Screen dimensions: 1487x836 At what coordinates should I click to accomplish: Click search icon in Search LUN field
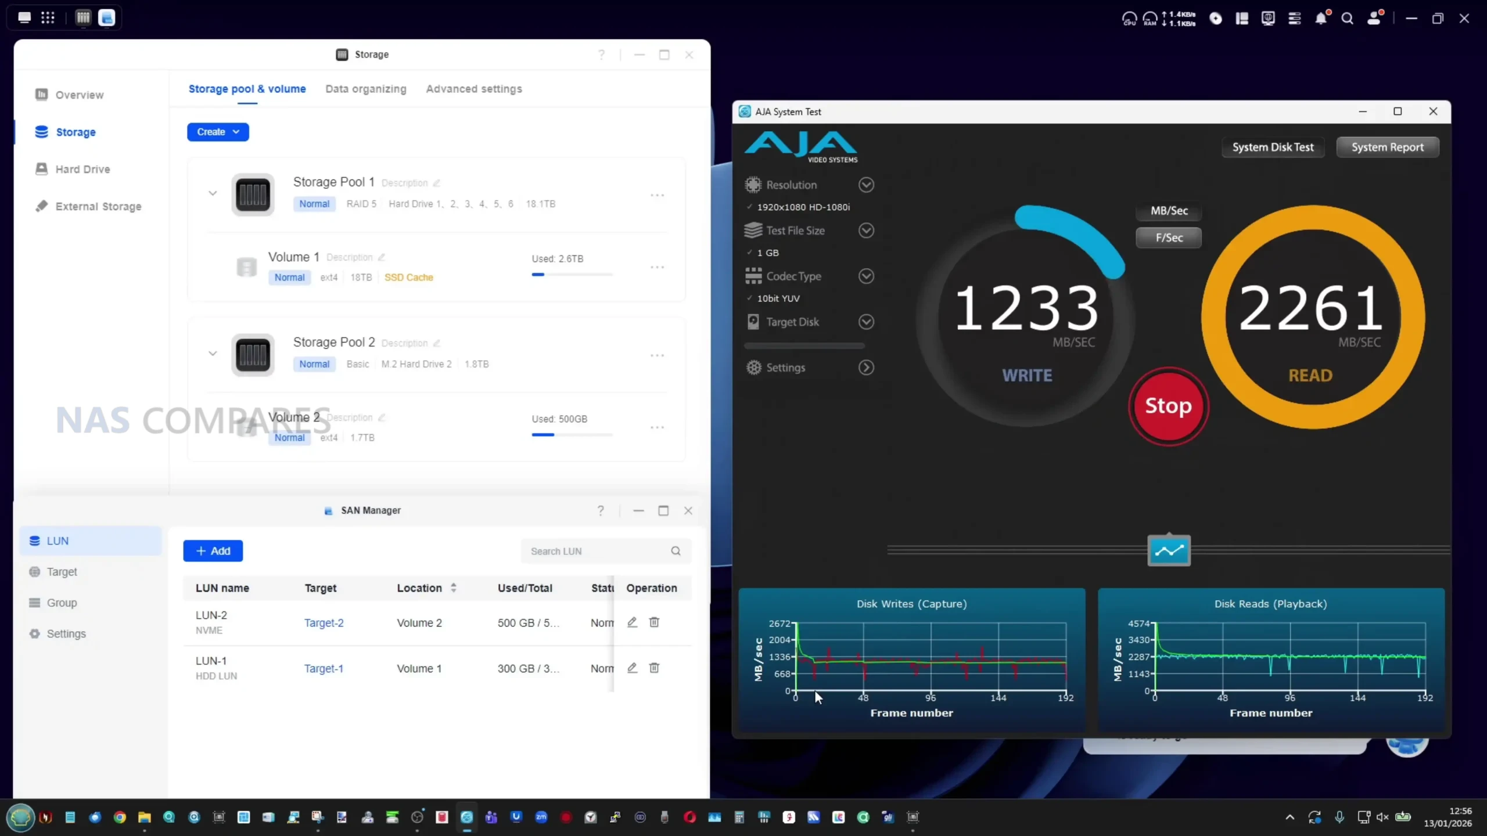[676, 551]
